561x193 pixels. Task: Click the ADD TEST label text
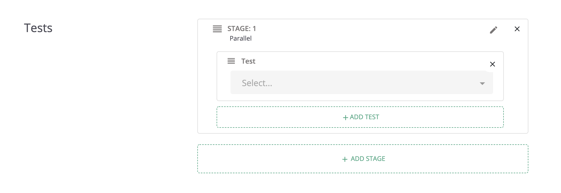(364, 117)
